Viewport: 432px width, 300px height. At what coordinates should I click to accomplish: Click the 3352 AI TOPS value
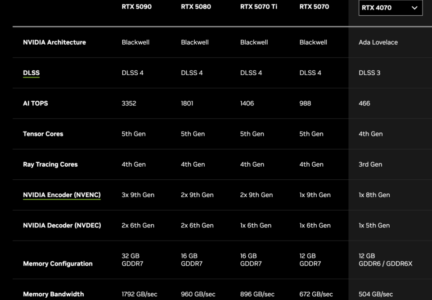129,103
